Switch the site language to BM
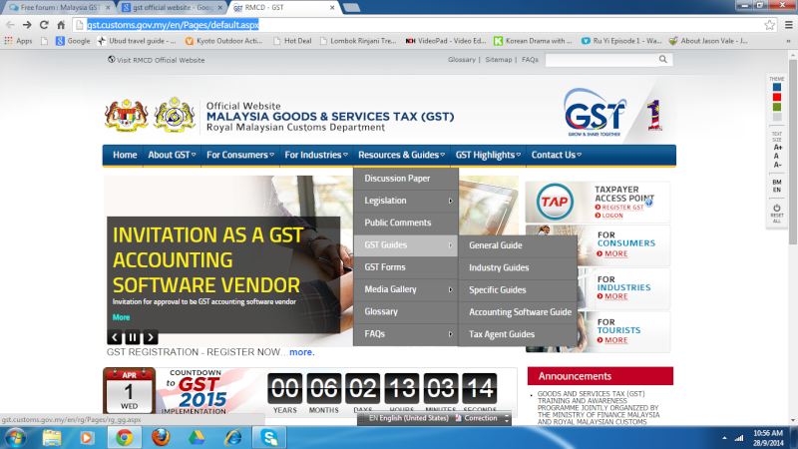798x449 pixels. tap(777, 183)
